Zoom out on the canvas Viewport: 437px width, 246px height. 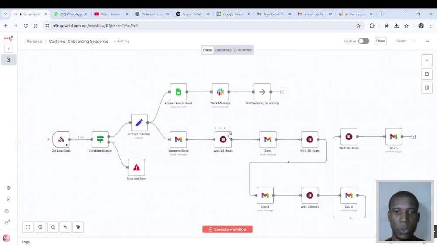pos(53,227)
